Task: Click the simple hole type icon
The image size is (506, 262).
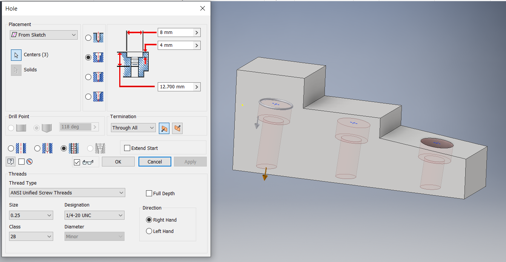Action: (x=21, y=148)
